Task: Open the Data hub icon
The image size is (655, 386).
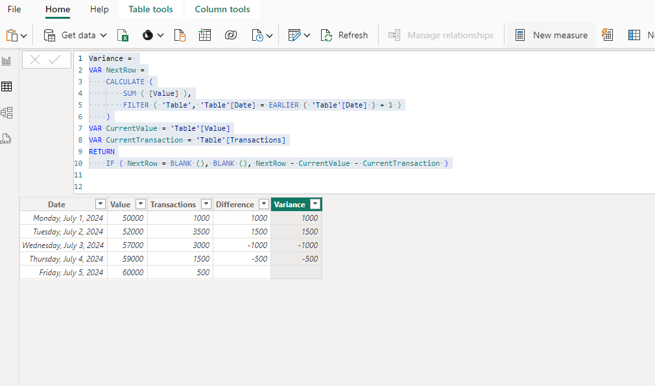Action: coord(147,36)
